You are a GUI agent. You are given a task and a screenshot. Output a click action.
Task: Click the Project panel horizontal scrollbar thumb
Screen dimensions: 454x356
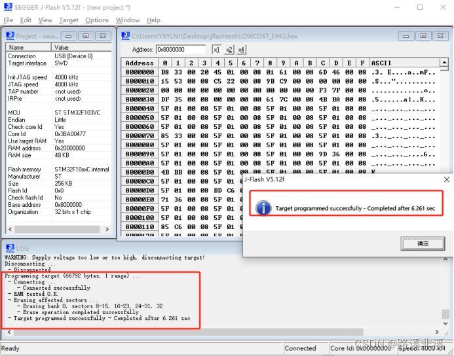pyautogui.click(x=57, y=229)
